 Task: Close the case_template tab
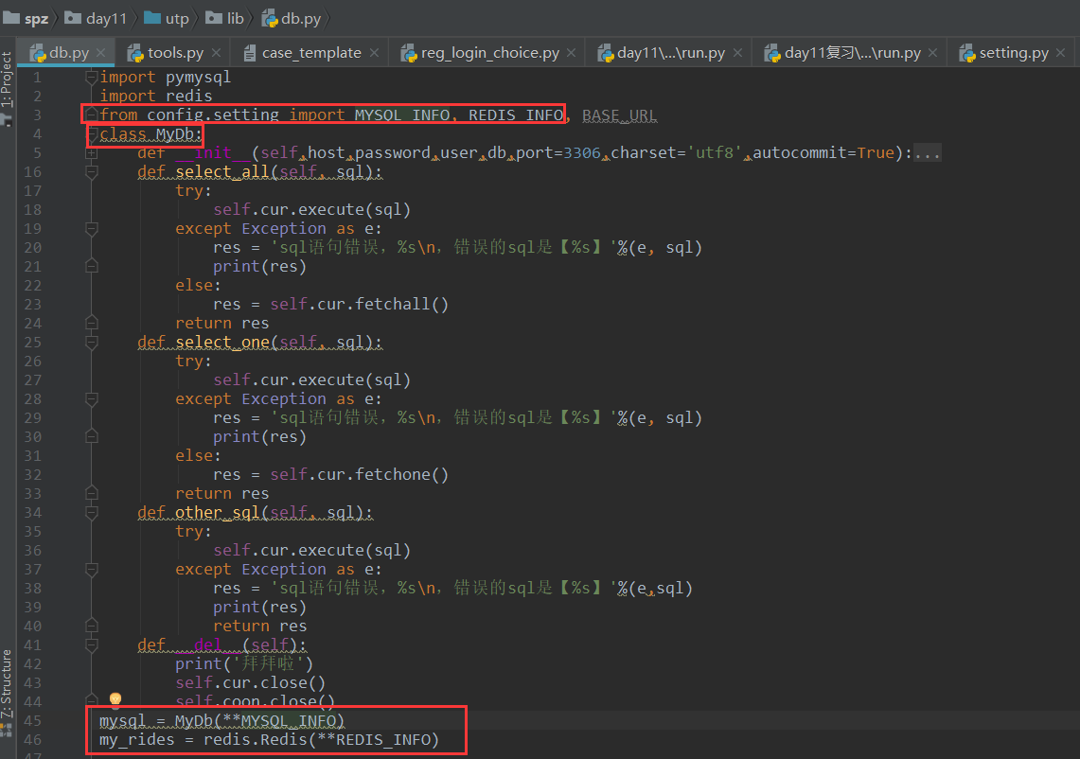374,53
